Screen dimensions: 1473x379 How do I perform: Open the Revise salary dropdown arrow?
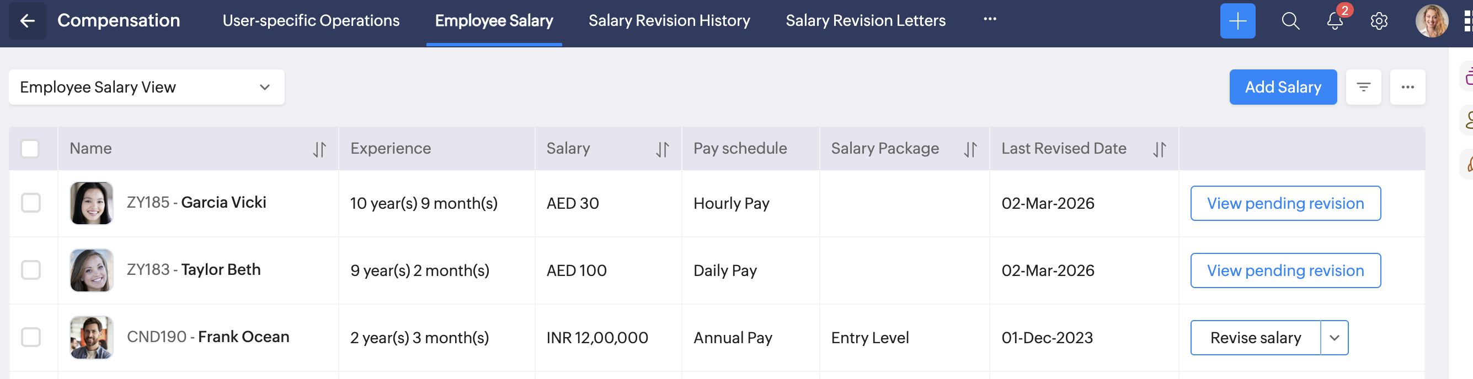point(1334,338)
